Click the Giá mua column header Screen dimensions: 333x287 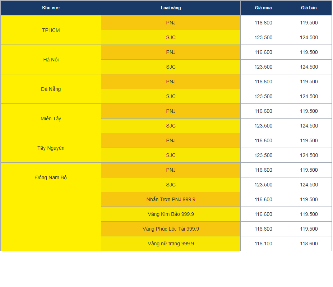pyautogui.click(x=263, y=8)
